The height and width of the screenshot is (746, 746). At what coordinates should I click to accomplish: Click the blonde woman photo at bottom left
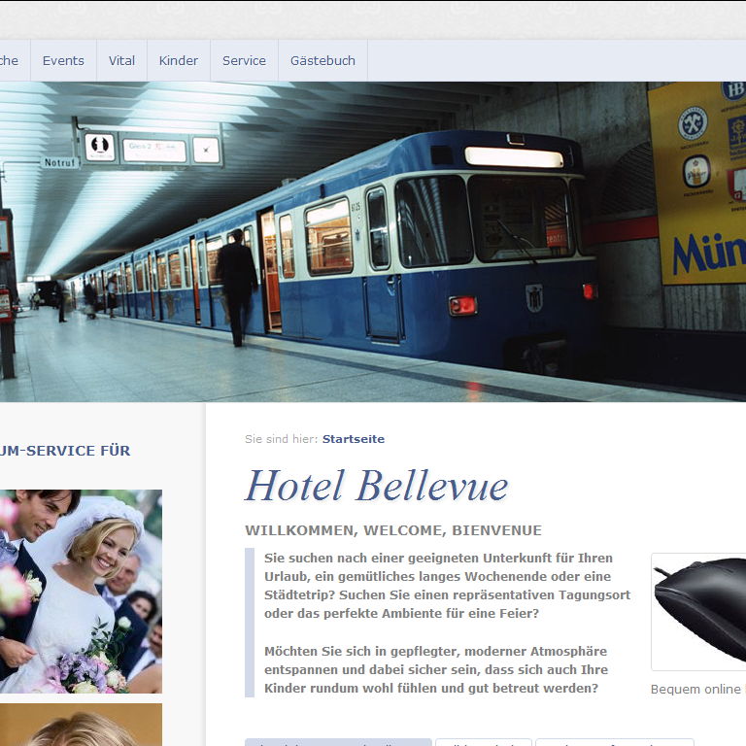(81, 725)
